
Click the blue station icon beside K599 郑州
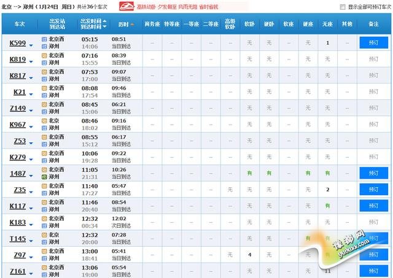pyautogui.click(x=44, y=46)
